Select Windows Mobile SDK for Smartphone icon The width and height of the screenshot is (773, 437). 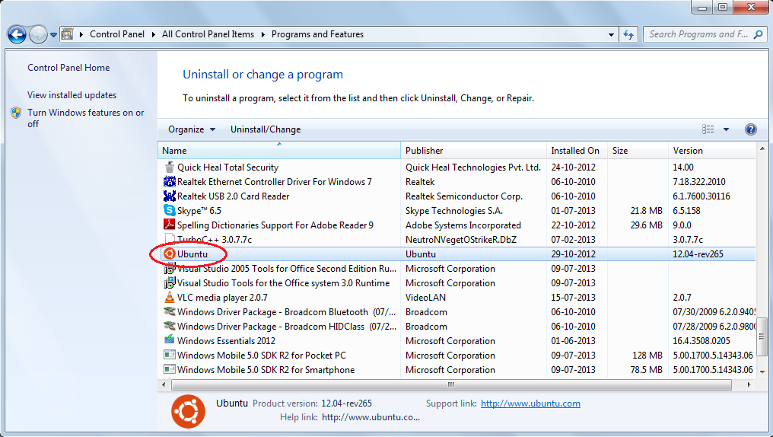[x=169, y=369]
